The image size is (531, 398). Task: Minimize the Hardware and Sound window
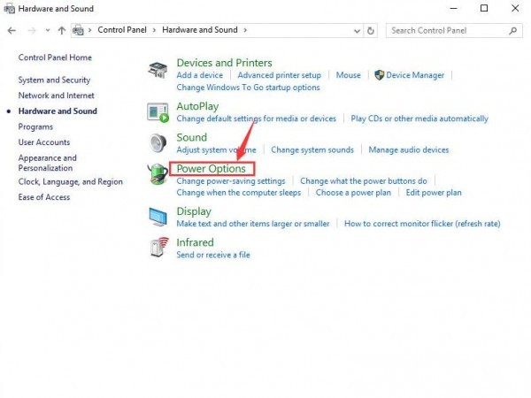coord(453,8)
